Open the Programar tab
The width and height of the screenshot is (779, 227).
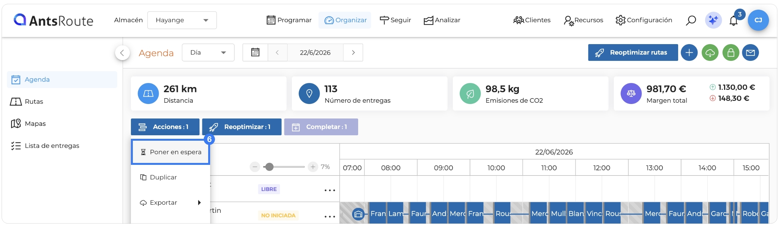click(289, 20)
